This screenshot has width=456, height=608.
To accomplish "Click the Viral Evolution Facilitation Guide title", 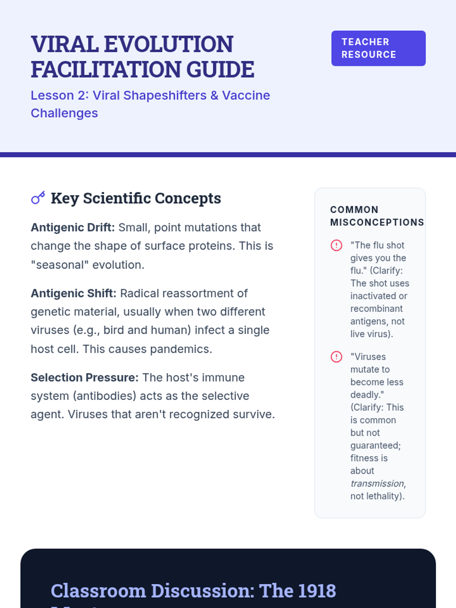I will (x=142, y=57).
